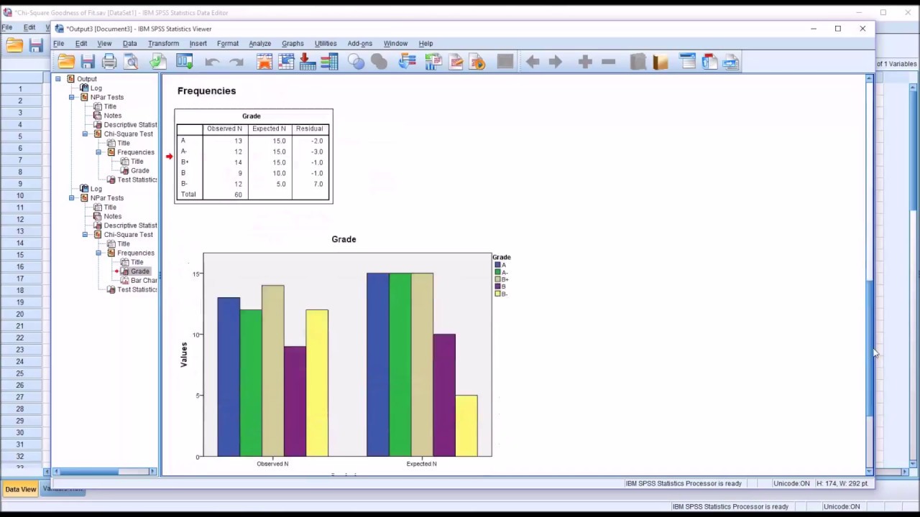The width and height of the screenshot is (920, 517).
Task: Select the Bar Chart outline item
Action: click(x=144, y=280)
